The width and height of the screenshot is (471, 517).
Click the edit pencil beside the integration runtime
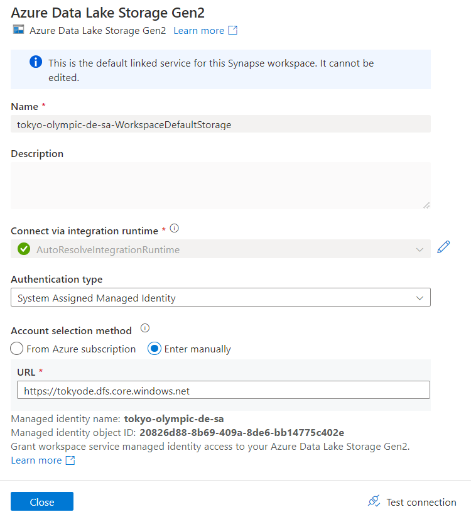point(443,247)
